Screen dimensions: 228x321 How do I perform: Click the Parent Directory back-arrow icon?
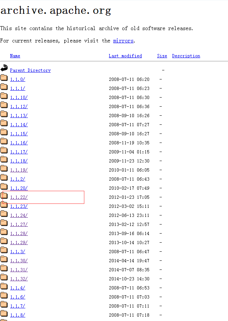[x=4, y=68]
